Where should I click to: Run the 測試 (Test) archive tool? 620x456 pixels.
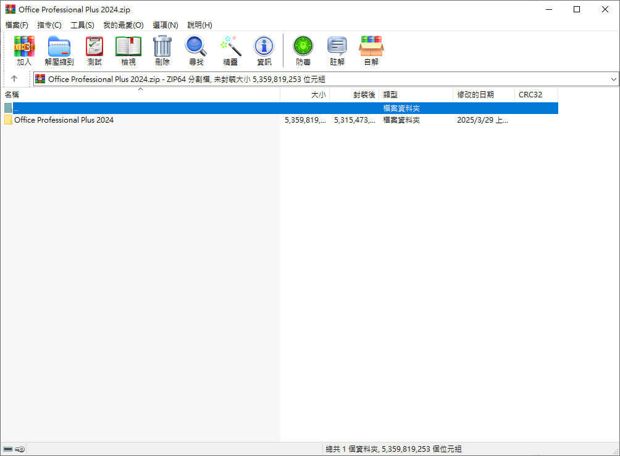point(94,51)
